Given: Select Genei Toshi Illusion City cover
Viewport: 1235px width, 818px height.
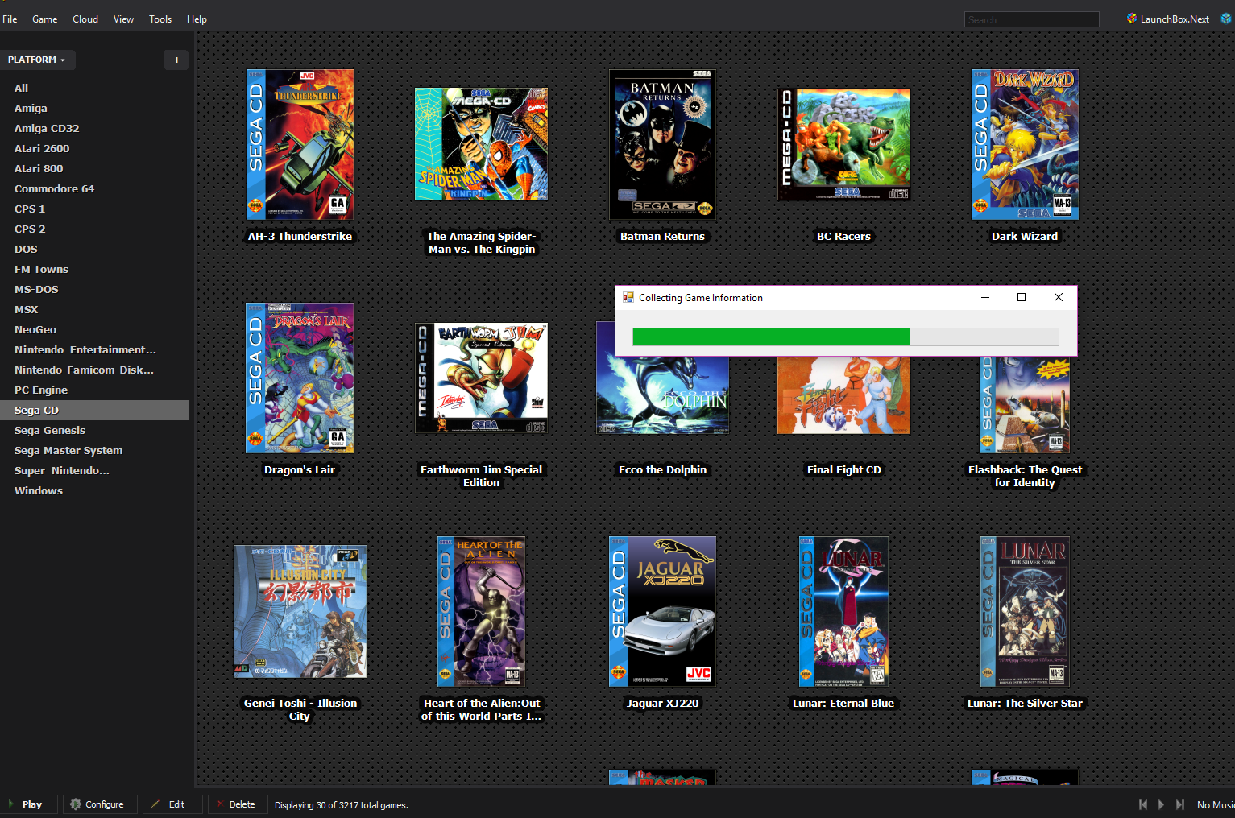Looking at the screenshot, I should [300, 611].
